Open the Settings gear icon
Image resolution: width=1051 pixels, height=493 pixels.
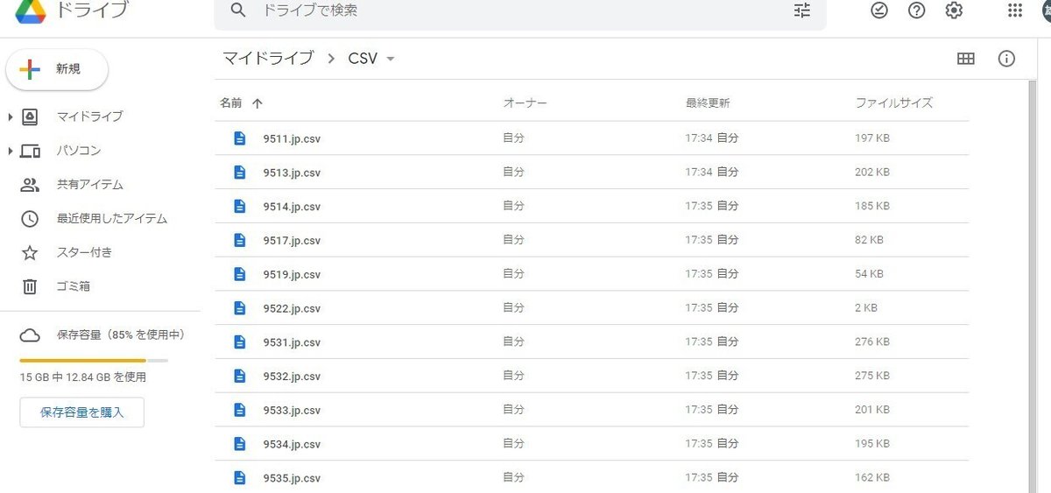pos(954,11)
